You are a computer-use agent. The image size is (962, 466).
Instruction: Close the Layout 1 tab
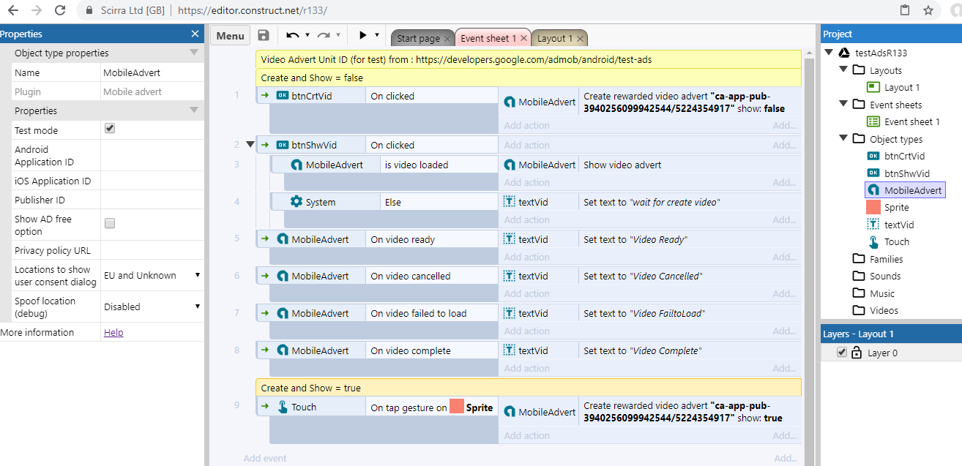click(580, 39)
